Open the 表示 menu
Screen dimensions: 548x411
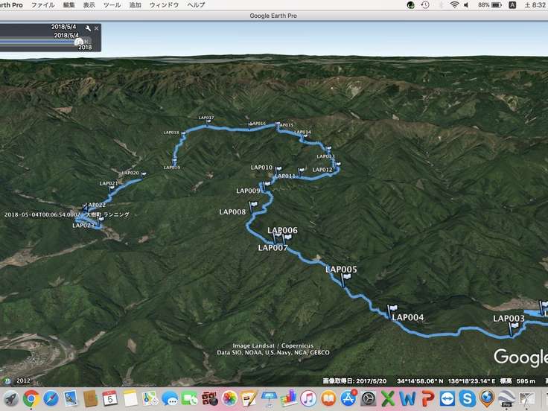[89, 4]
